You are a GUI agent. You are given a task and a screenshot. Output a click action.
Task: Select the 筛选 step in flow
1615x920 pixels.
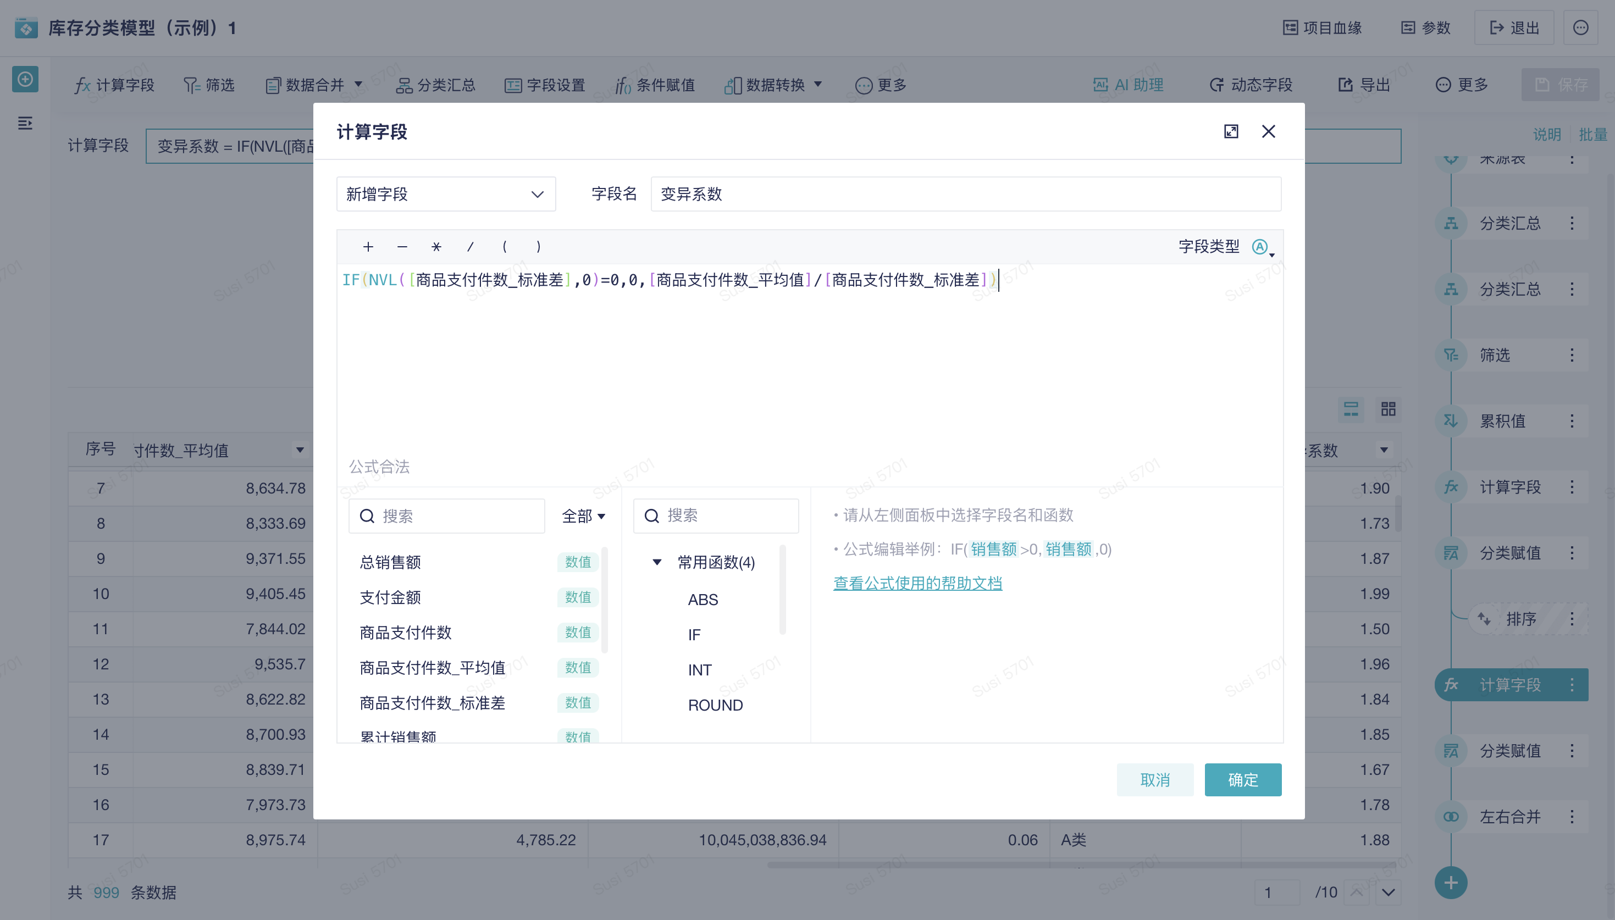[1495, 355]
